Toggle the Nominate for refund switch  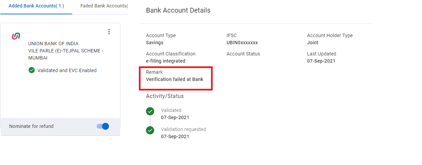click(x=103, y=126)
